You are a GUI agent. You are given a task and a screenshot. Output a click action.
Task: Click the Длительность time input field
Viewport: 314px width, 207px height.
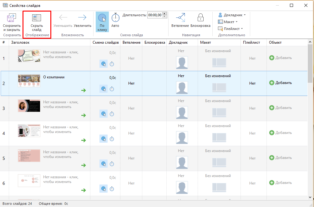pyautogui.click(x=155, y=15)
